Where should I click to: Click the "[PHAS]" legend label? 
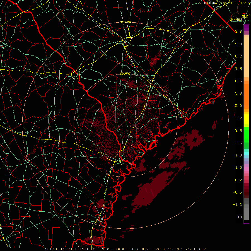[x=236, y=19]
